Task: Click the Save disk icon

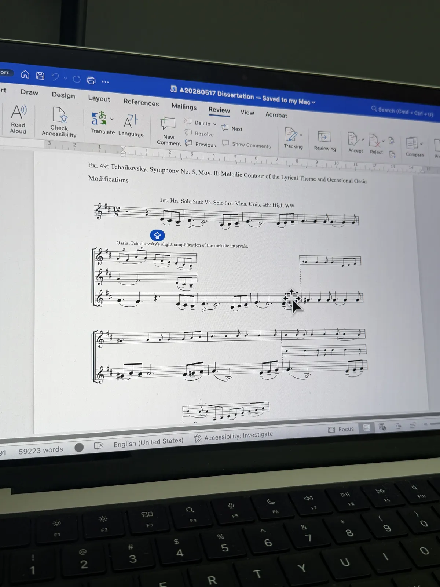Action: point(40,76)
